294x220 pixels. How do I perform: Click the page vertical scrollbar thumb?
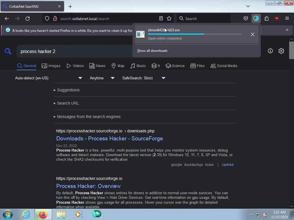(x=291, y=50)
